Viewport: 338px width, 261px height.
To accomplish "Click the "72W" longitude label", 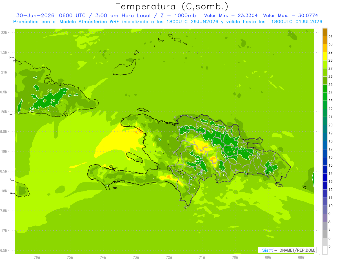I will 169,257.
